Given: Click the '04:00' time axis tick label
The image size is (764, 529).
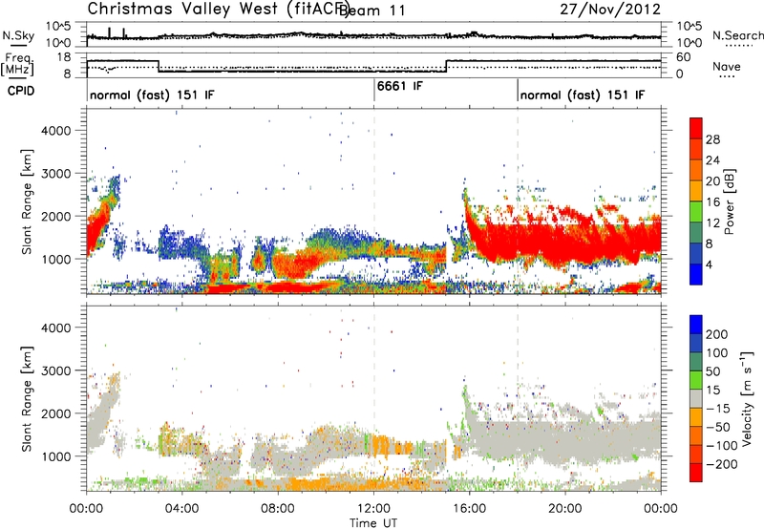Looking at the screenshot, I should tap(181, 509).
